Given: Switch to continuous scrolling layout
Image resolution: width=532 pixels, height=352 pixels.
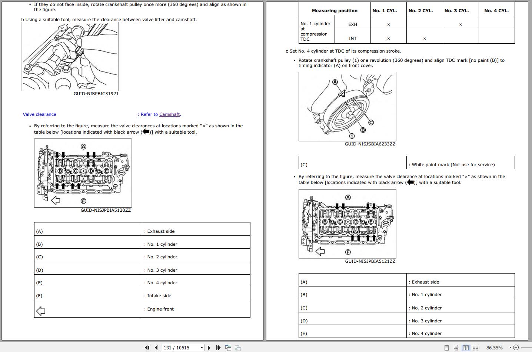Looking at the screenshot, I should 456,348.
